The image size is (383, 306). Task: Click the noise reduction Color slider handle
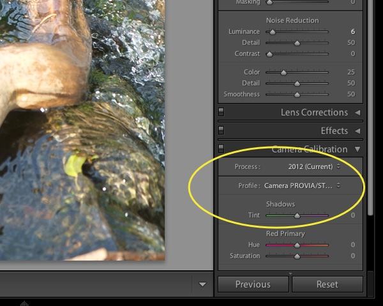283,73
